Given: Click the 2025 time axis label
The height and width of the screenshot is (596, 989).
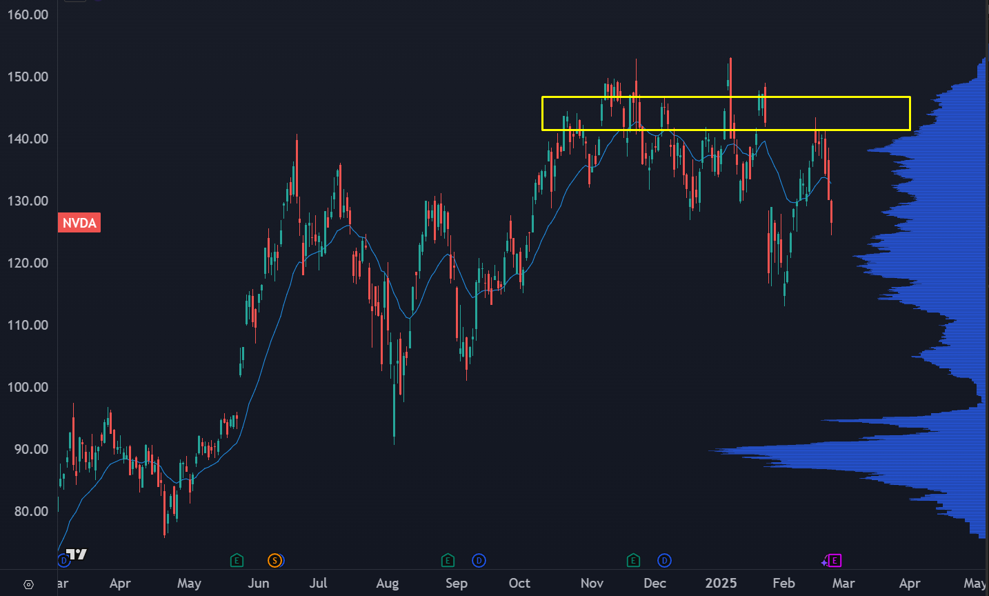Looking at the screenshot, I should 721,584.
